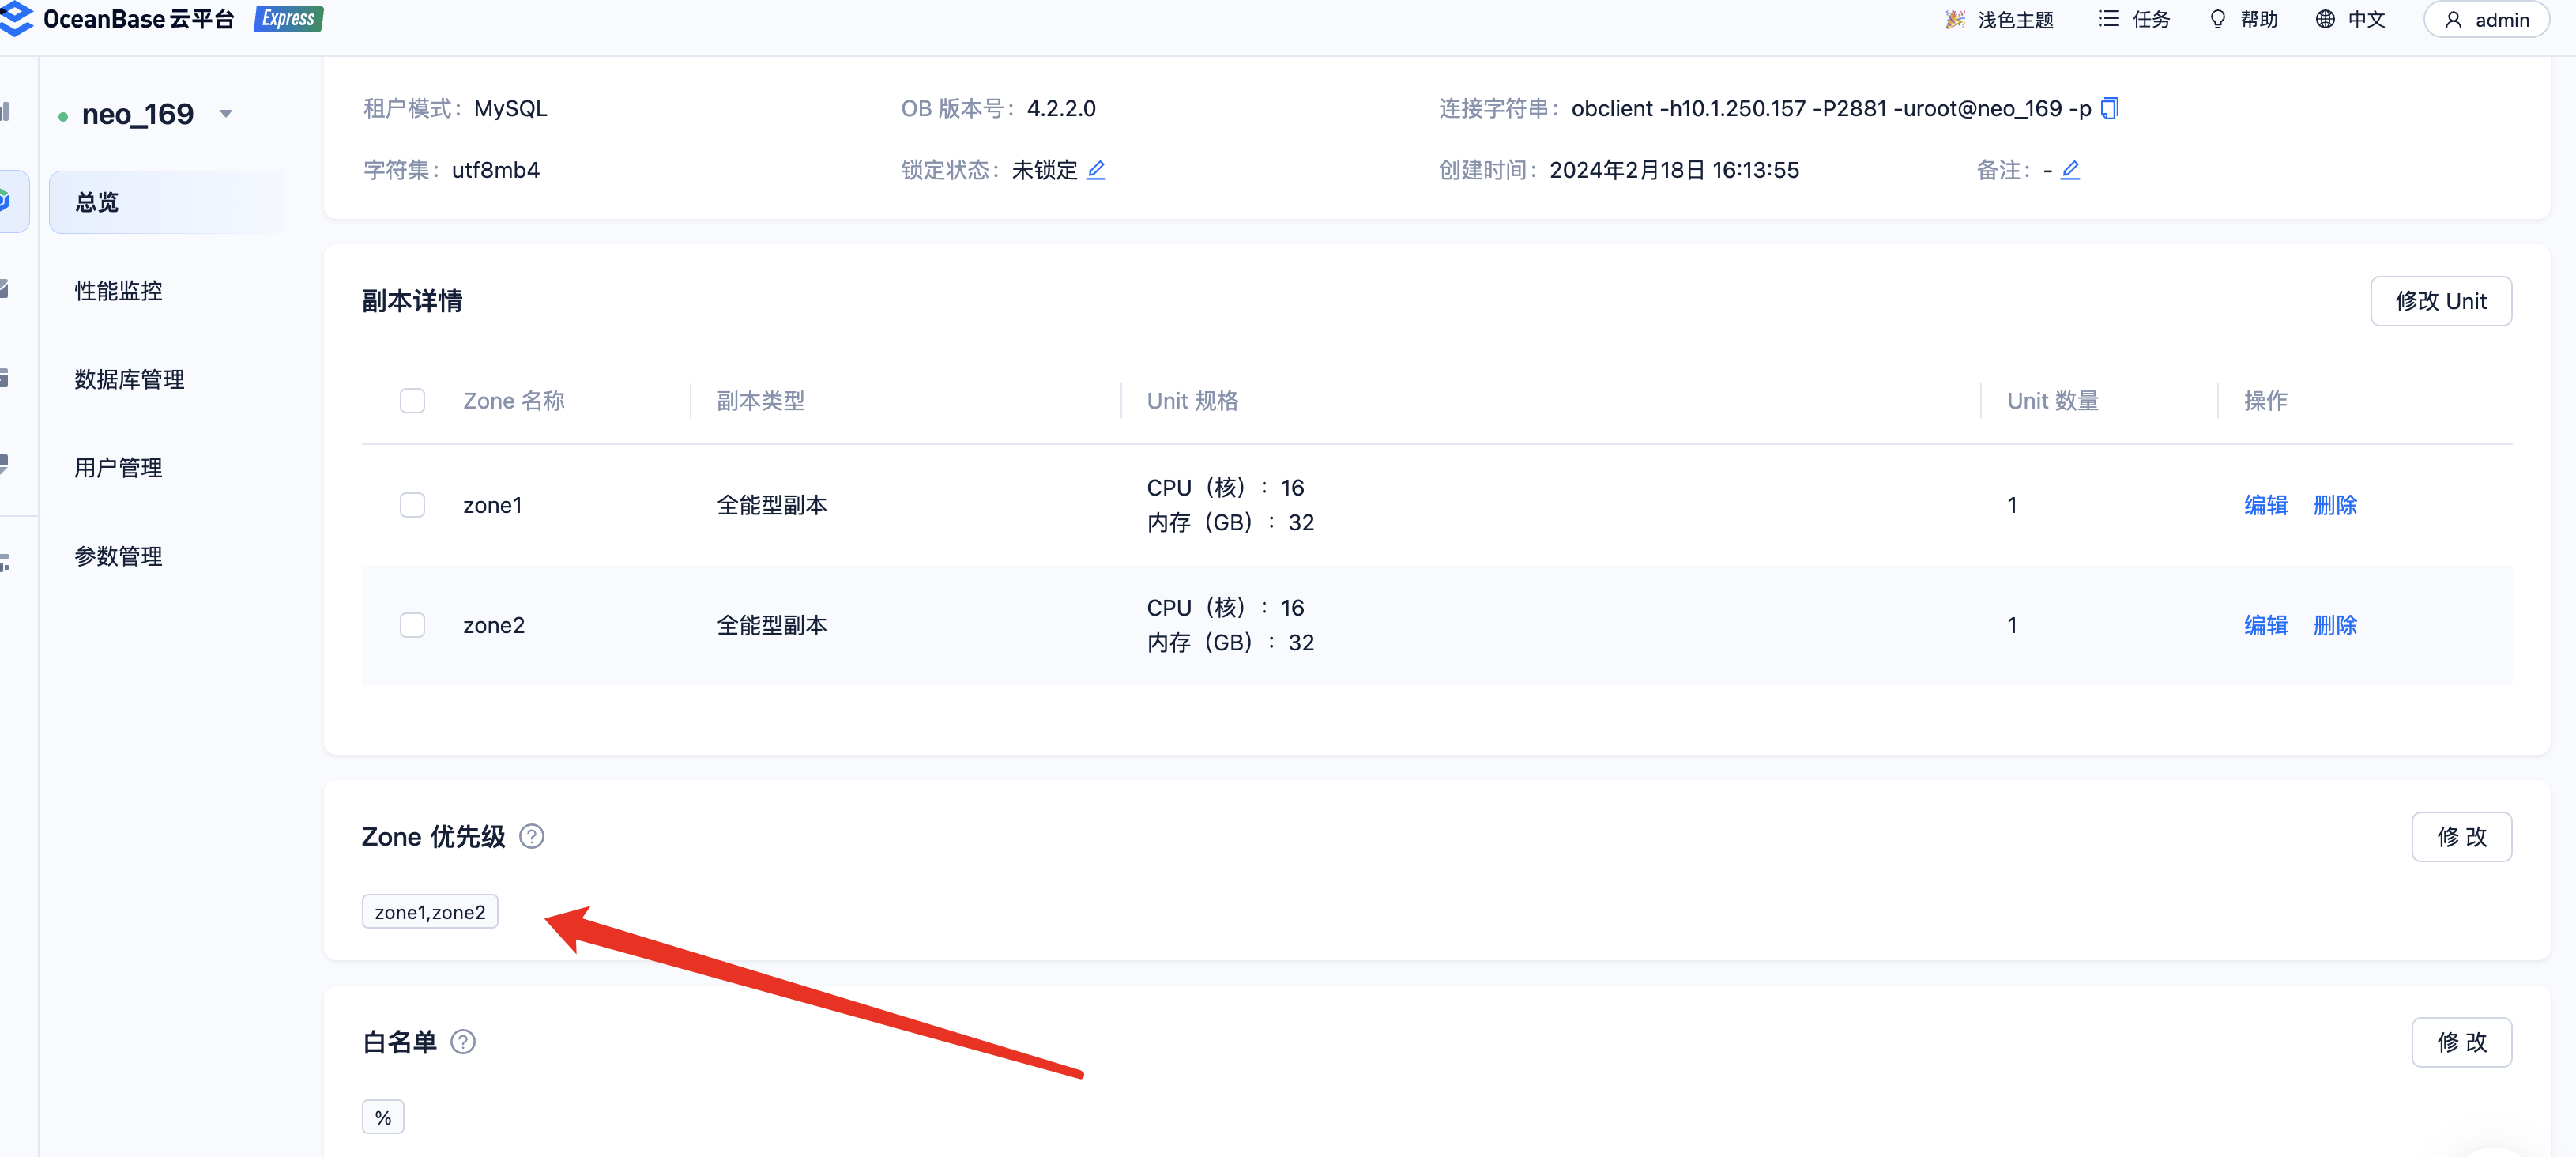The image size is (2576, 1157).
Task: Click the MySQL tenant mode value
Action: coord(510,108)
